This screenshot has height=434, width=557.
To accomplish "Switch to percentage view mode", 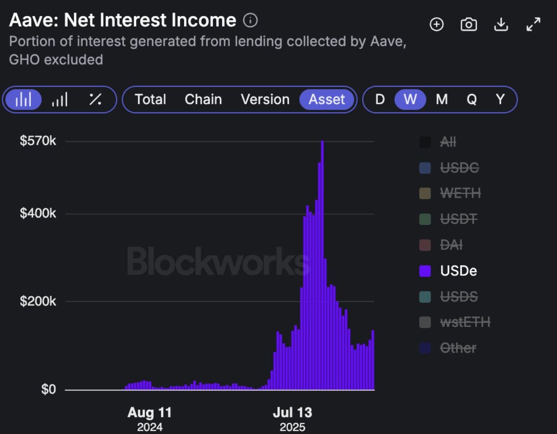I will [95, 99].
